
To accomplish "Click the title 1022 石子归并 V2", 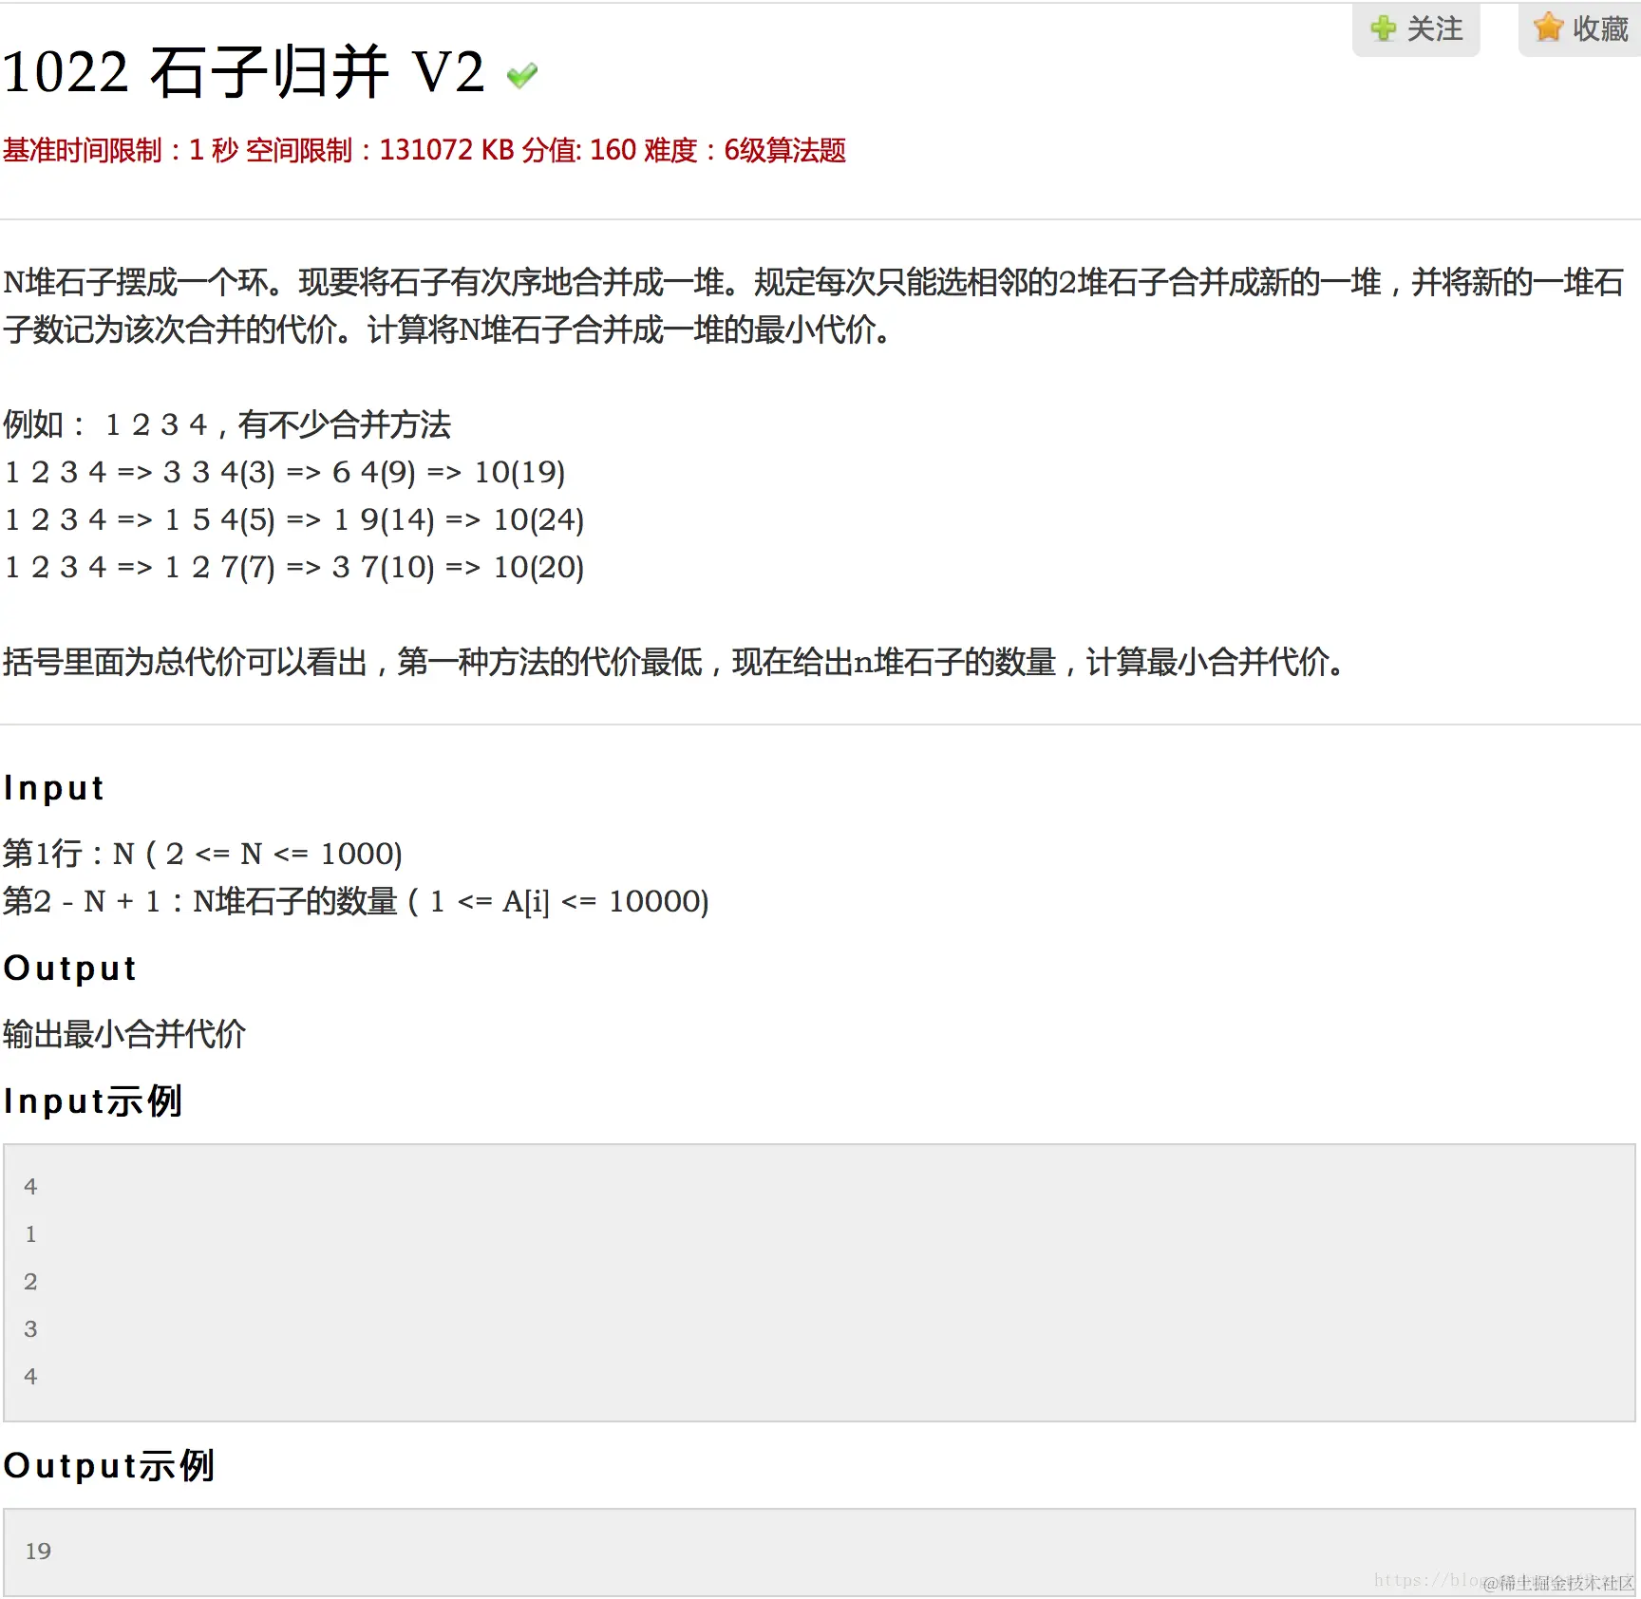I will click(x=244, y=72).
